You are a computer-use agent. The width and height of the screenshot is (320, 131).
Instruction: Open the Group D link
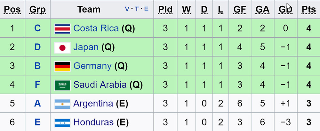37,47
